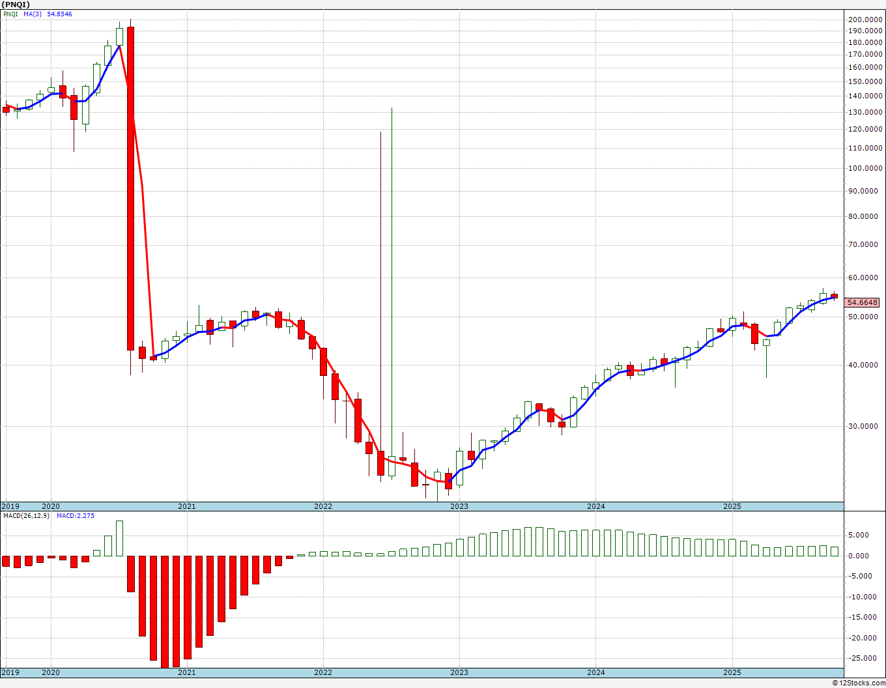The height and width of the screenshot is (688, 886).
Task: Click 2025 on the MACD panel time axis
Action: coord(732,672)
